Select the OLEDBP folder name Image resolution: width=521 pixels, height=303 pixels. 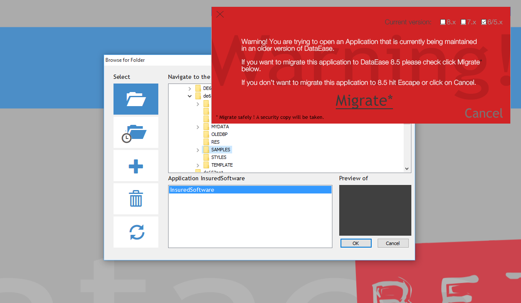pyautogui.click(x=219, y=135)
